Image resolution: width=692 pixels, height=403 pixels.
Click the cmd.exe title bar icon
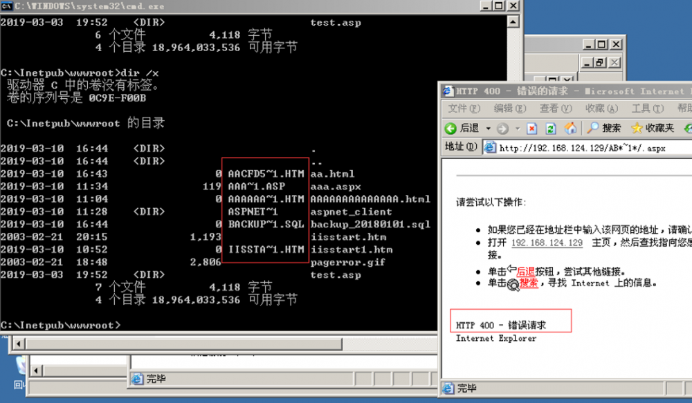point(6,6)
